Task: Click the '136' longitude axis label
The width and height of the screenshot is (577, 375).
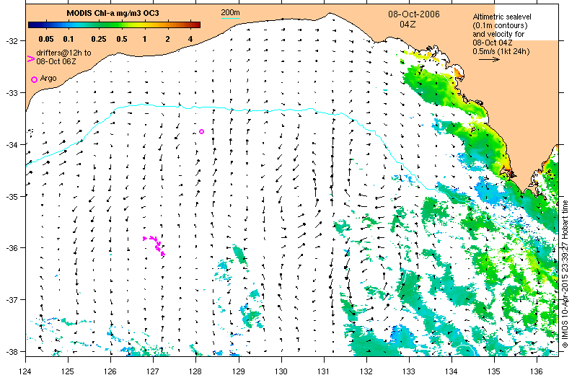Action: point(537,371)
